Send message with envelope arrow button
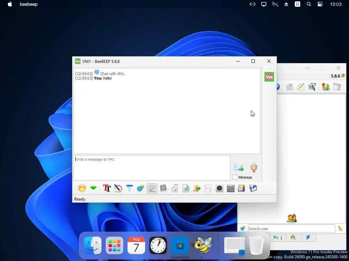 [239, 167]
